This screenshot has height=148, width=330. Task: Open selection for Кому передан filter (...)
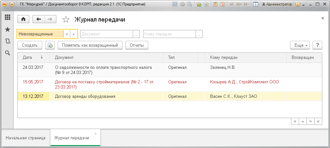[x=199, y=34]
